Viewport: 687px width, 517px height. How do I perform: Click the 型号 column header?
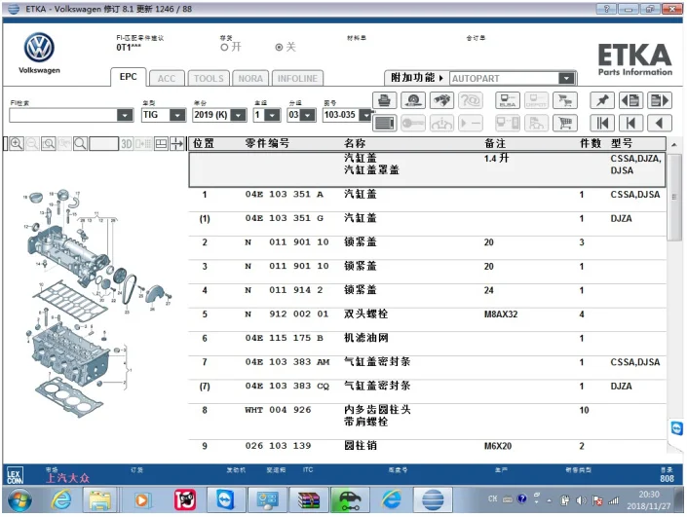[622, 143]
